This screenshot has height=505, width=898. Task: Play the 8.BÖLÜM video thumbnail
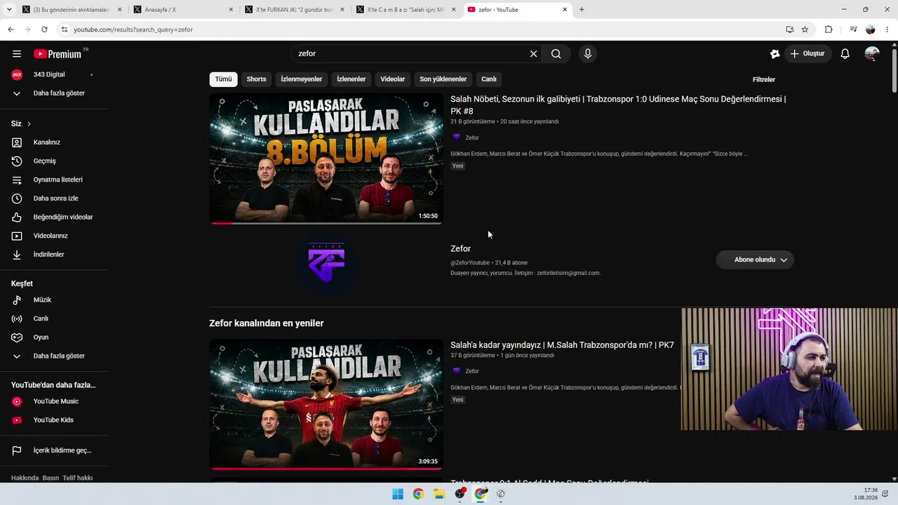[326, 159]
